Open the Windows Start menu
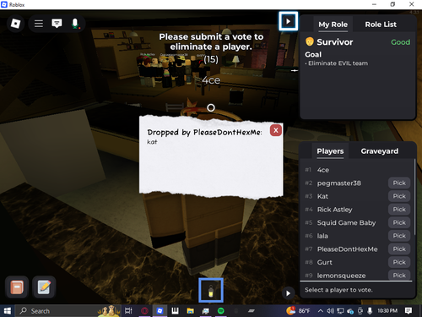422x317 pixels. click(x=7, y=311)
